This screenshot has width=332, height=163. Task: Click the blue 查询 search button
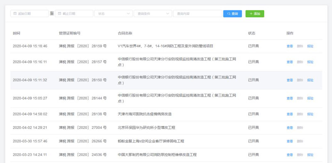232,14
